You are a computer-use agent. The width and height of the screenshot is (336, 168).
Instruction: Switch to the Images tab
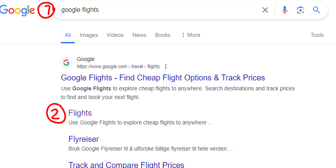click(x=89, y=35)
